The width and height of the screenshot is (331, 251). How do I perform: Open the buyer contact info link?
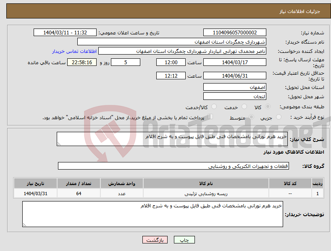74,51
